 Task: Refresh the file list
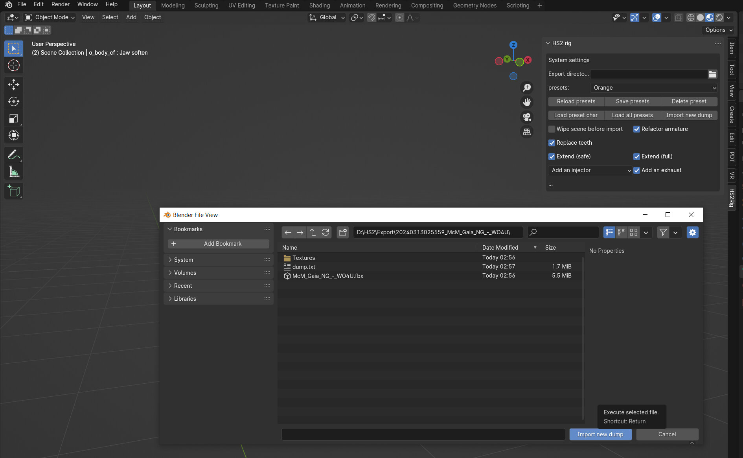point(325,232)
